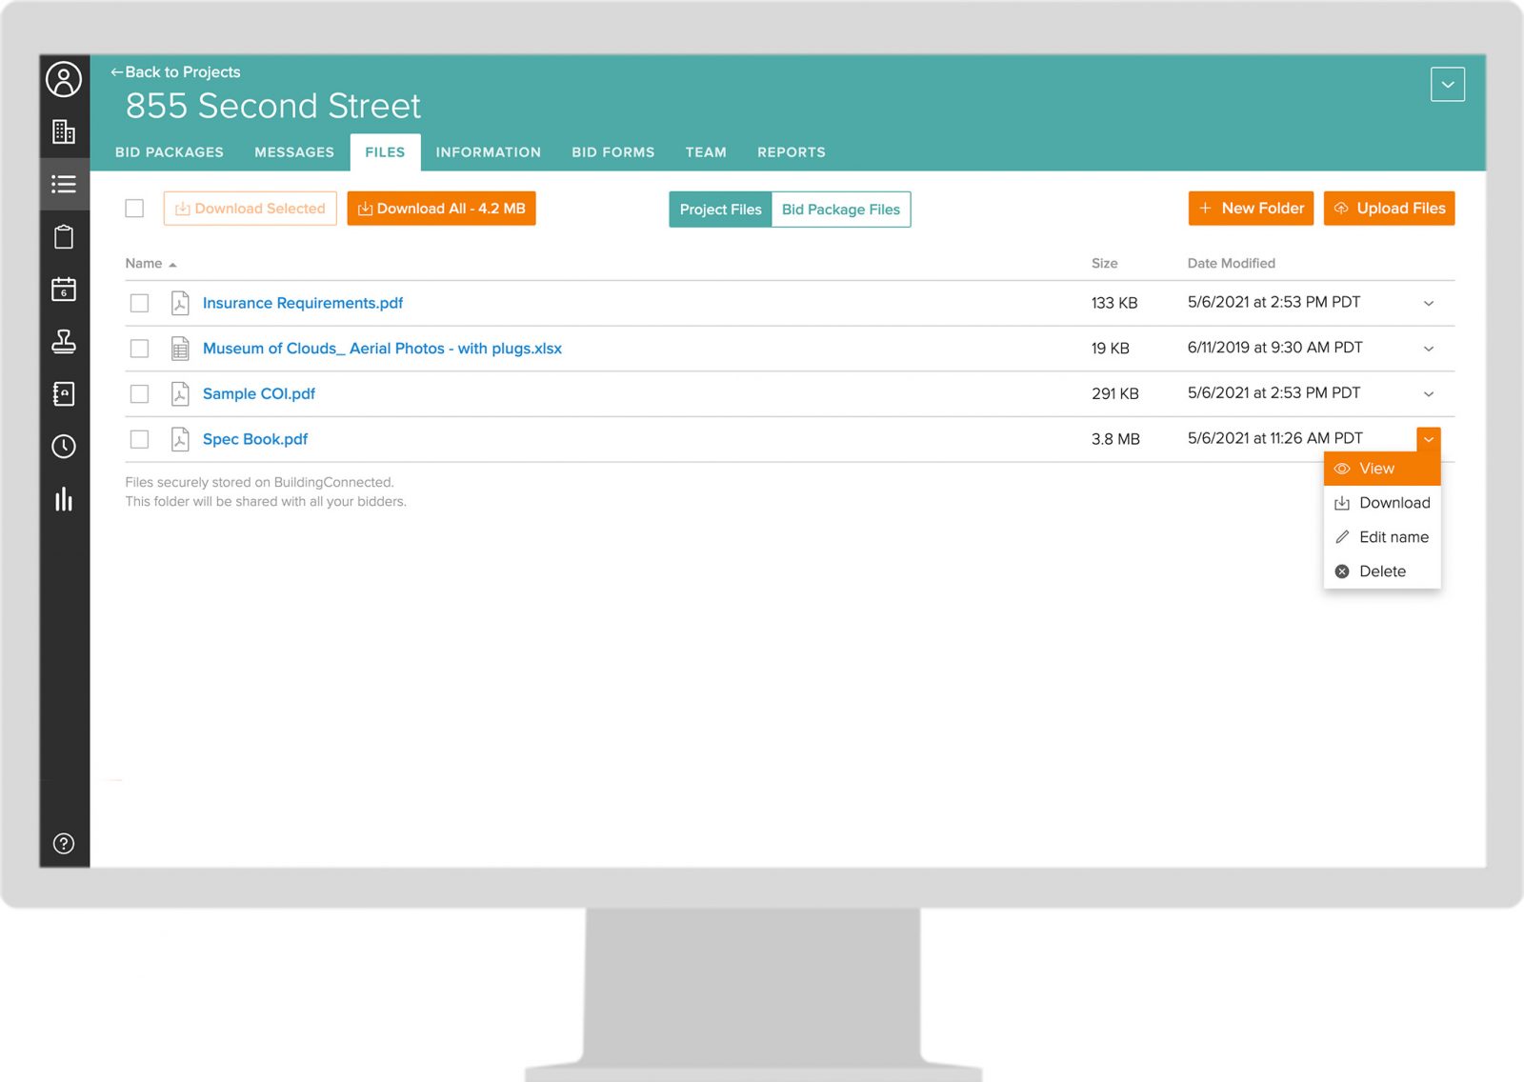This screenshot has height=1082, width=1524.
Task: Click the 6/11/2019 at 9:30 AM PDT date
Action: pos(1274,348)
